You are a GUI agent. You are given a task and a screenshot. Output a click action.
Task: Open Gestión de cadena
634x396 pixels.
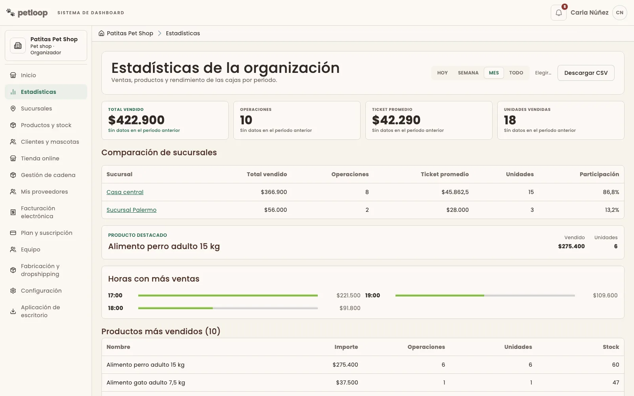tap(46, 175)
